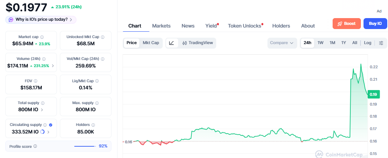The width and height of the screenshot is (388, 158).
Task: Select the 1W time range
Action: tap(321, 43)
